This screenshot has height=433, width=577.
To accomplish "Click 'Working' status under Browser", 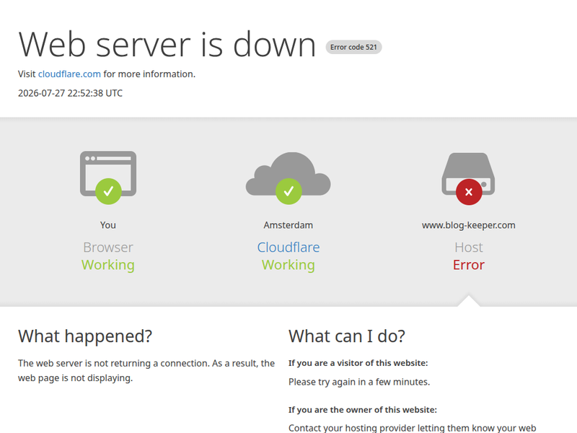I will pyautogui.click(x=107, y=265).
